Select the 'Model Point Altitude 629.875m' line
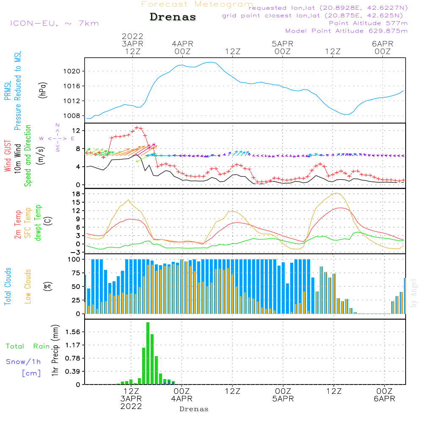423x423 pixels. [x=346, y=31]
